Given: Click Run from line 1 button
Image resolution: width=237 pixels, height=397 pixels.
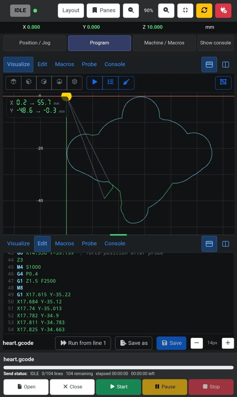Looking at the screenshot, I should (x=83, y=343).
